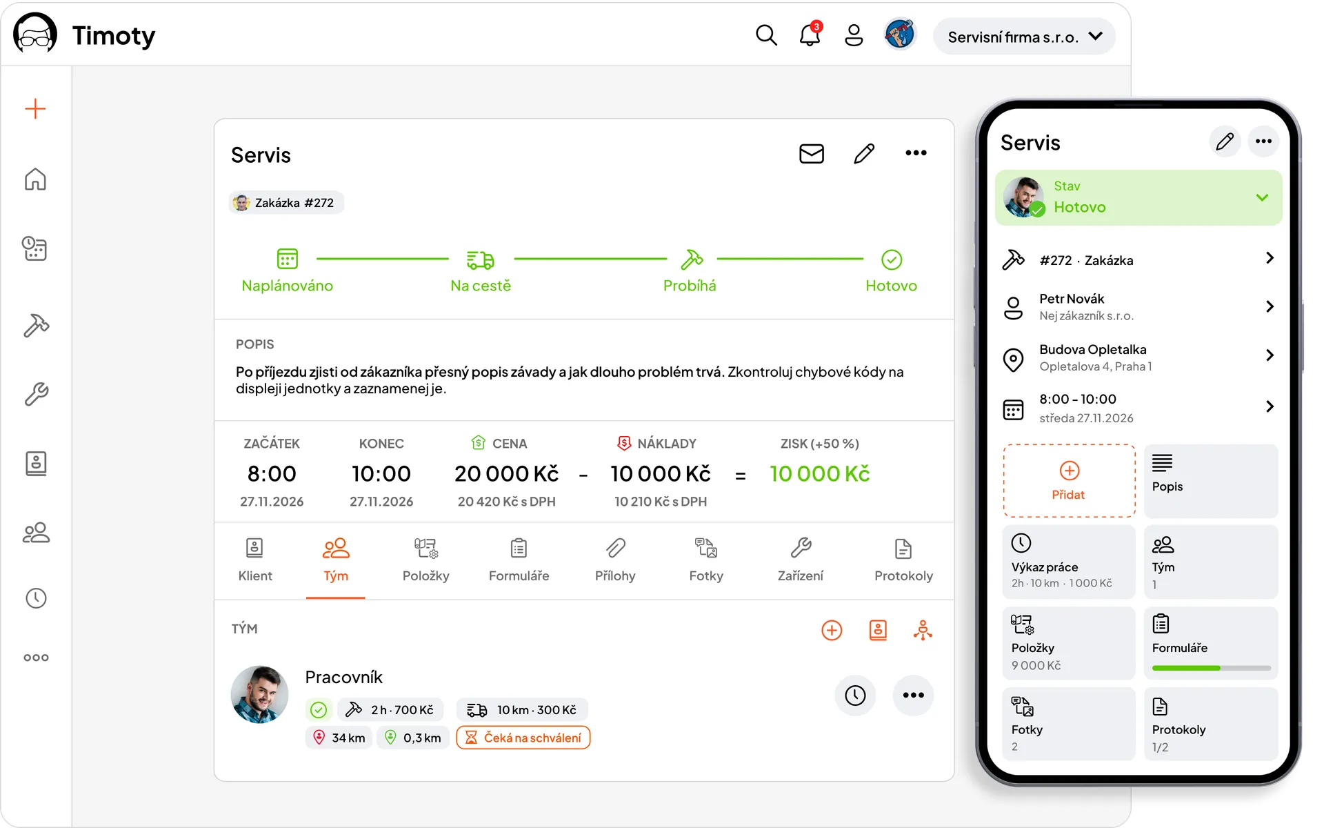Viewport: 1324px width, 828px height.
Task: Toggle the green approval check on Pracovník
Action: [x=319, y=709]
